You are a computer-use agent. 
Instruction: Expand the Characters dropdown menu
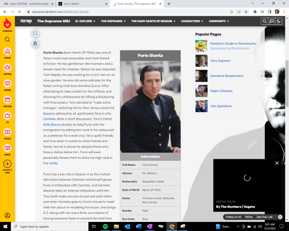(192, 21)
